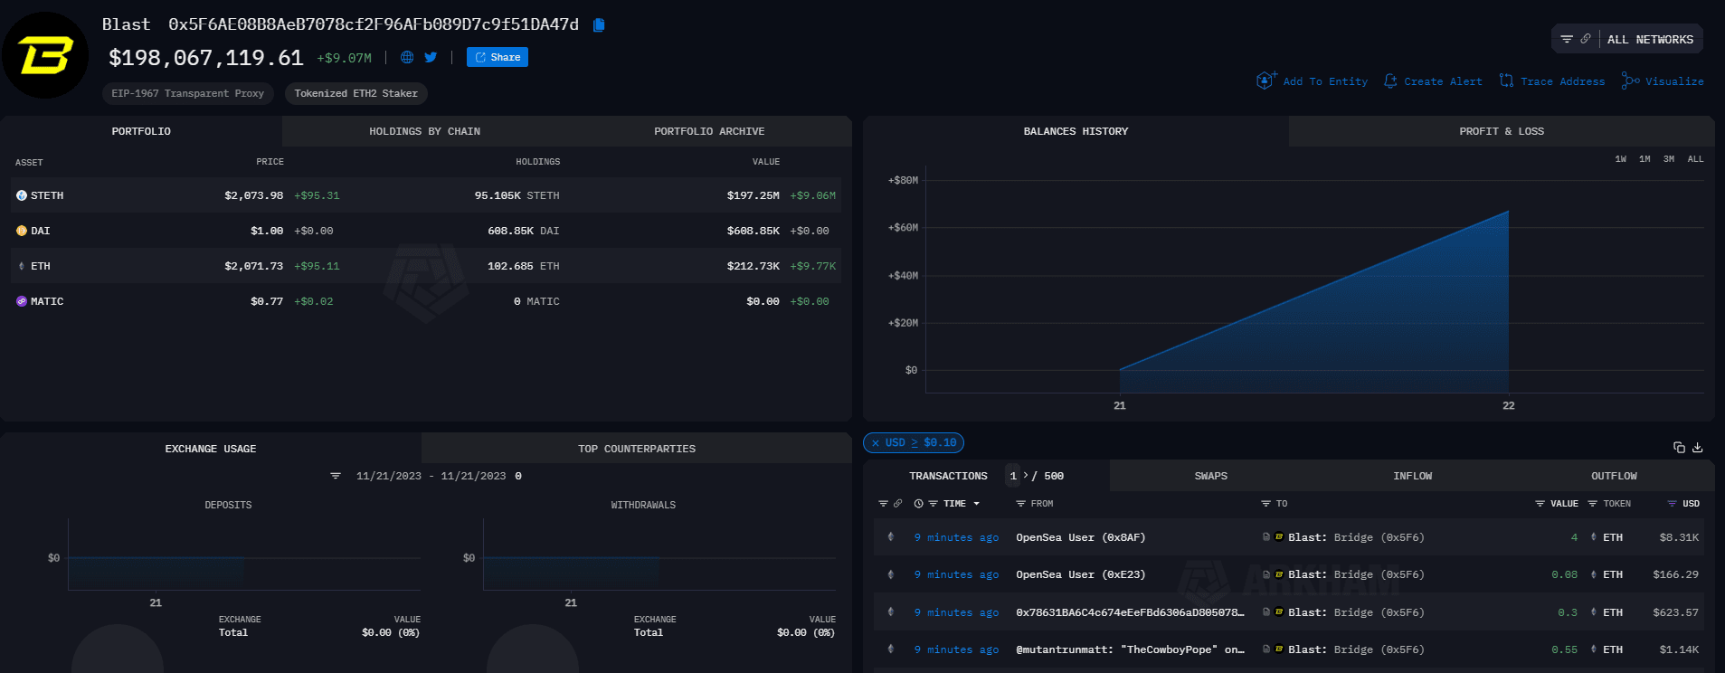
Task: Toggle TIME column sort caret
Action: pyautogui.click(x=977, y=504)
